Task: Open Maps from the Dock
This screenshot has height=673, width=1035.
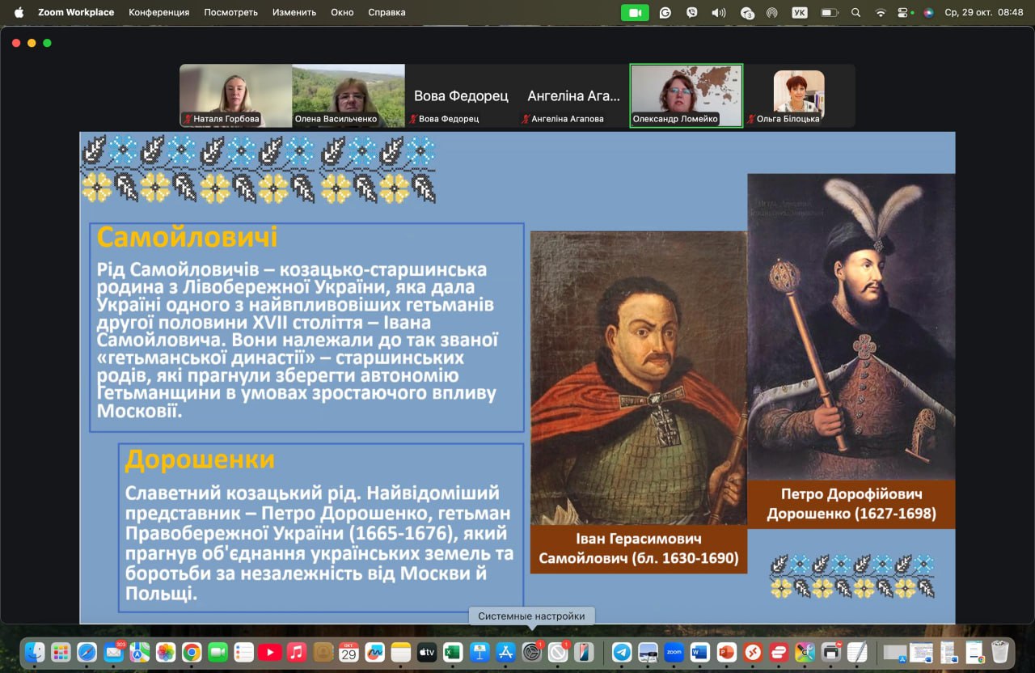Action: click(x=139, y=652)
